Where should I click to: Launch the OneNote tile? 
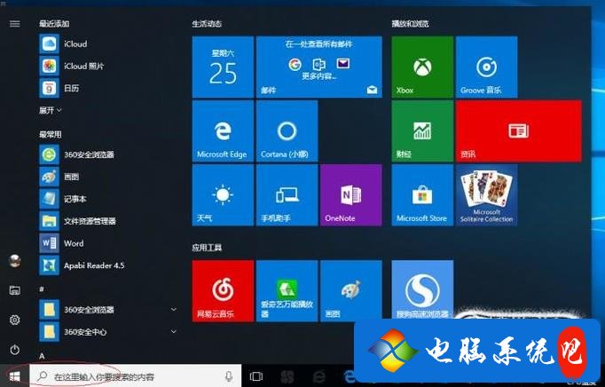coord(351,195)
